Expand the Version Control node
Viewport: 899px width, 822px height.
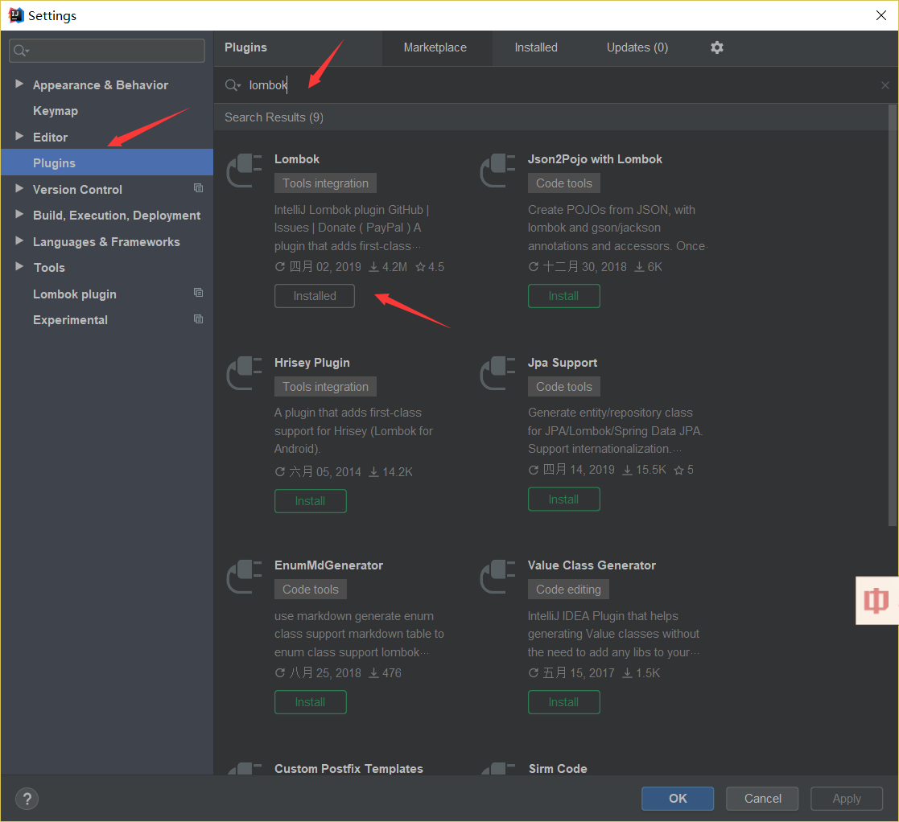coord(19,188)
